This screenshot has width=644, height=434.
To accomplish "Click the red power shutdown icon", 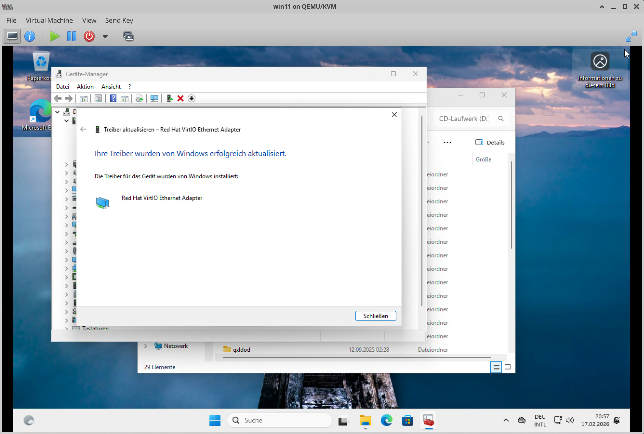I will click(x=89, y=36).
